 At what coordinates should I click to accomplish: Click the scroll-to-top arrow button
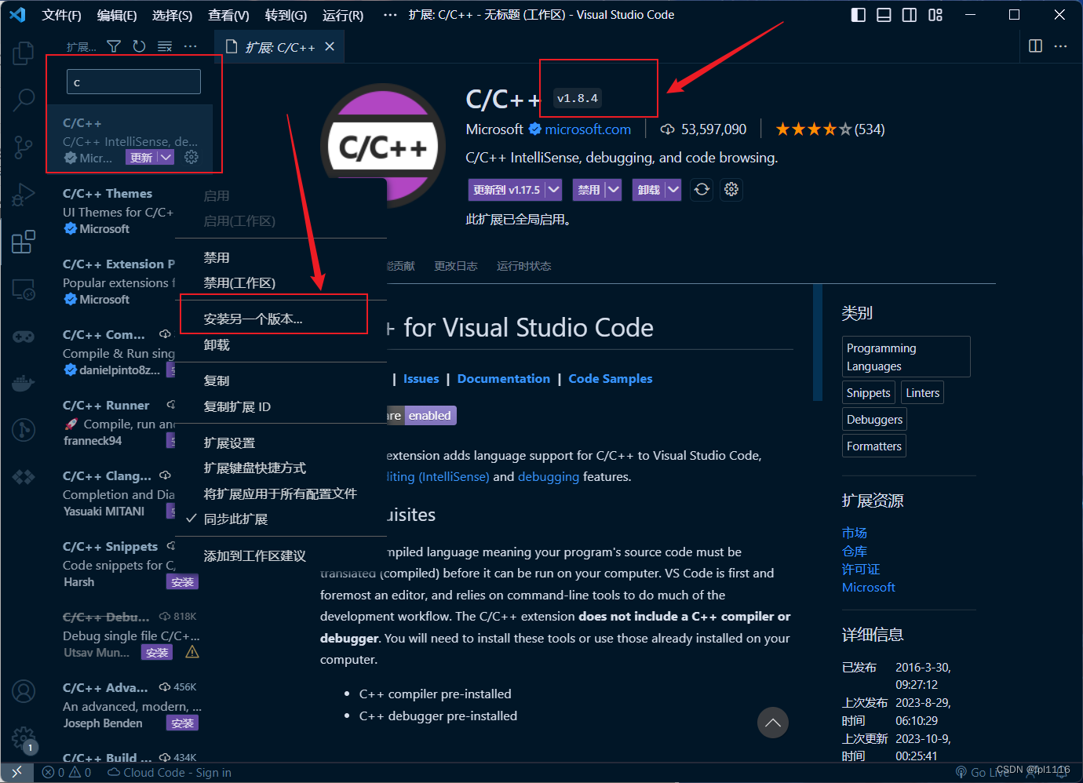[773, 723]
